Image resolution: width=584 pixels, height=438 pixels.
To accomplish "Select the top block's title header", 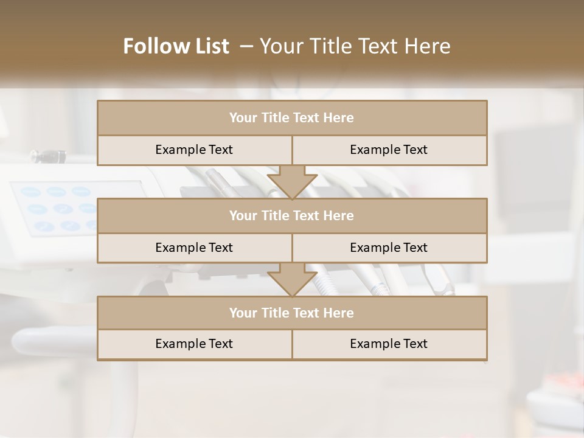I will [x=292, y=118].
